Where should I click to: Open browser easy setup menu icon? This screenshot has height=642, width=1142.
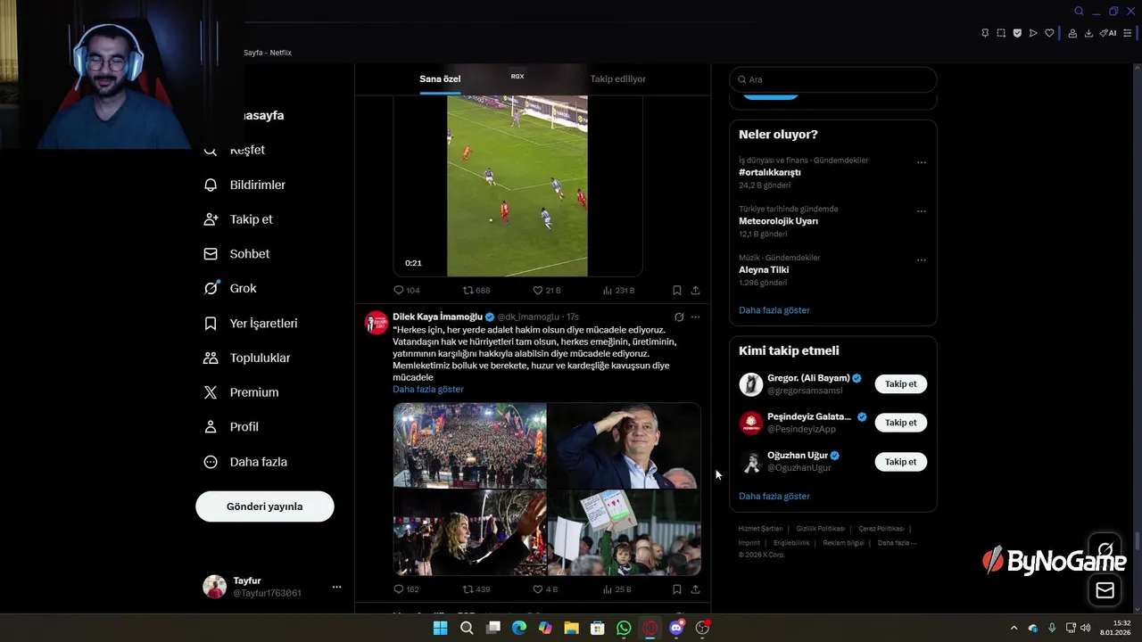[1128, 33]
